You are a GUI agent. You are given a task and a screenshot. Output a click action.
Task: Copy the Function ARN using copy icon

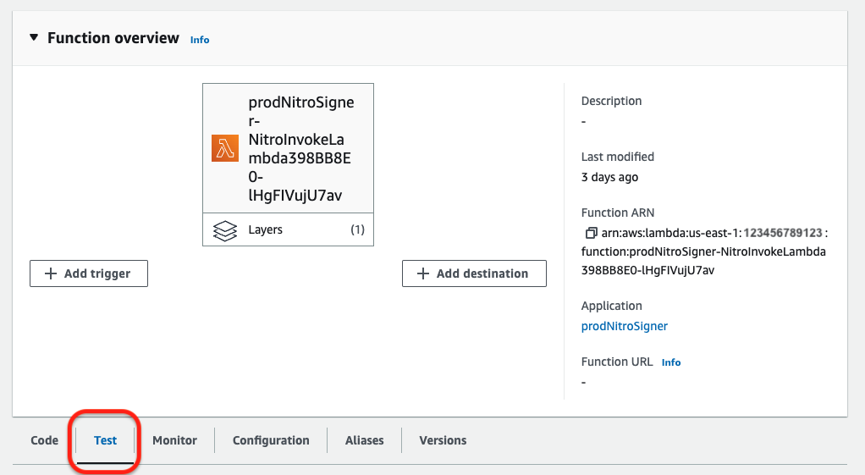591,233
